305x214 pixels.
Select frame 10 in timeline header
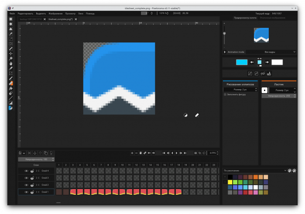[x=122, y=165]
